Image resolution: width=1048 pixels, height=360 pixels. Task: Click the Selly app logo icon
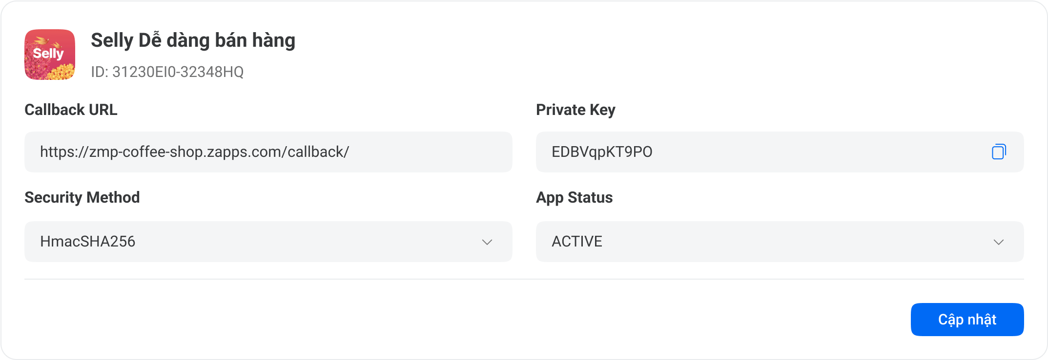click(50, 55)
